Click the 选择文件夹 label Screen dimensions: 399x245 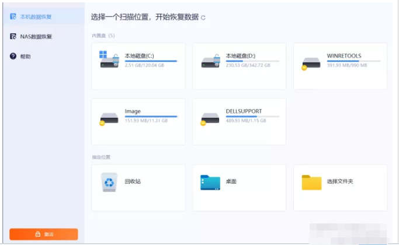coord(340,181)
